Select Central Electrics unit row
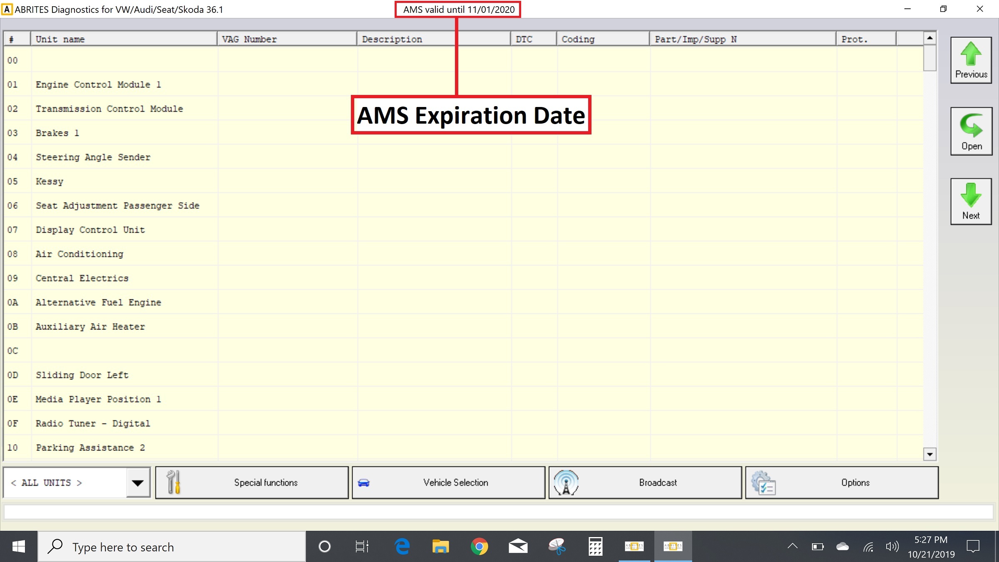 82,278
